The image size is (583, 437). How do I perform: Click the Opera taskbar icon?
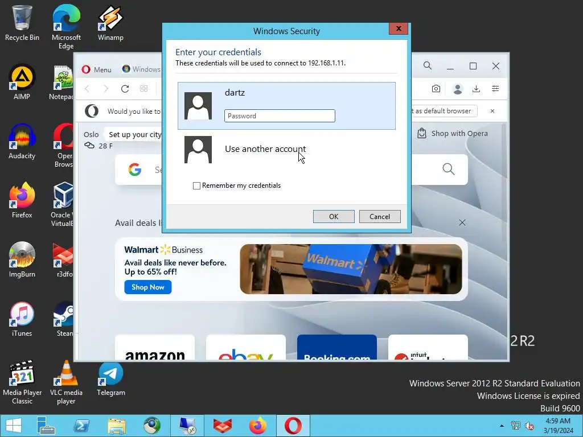(293, 426)
